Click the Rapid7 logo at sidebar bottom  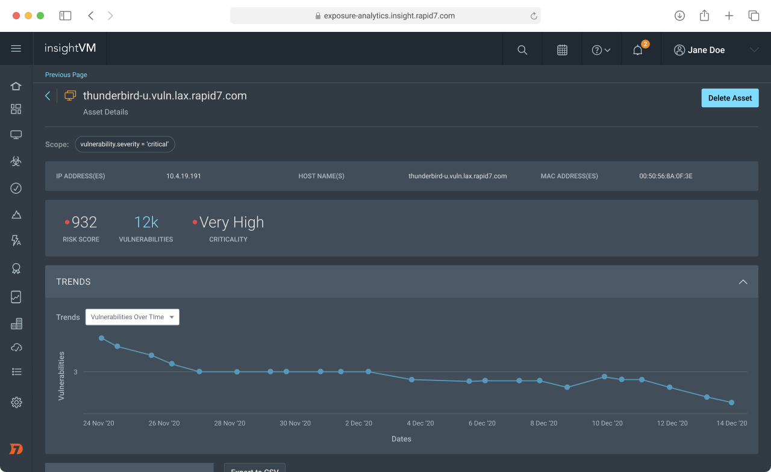coord(16,449)
